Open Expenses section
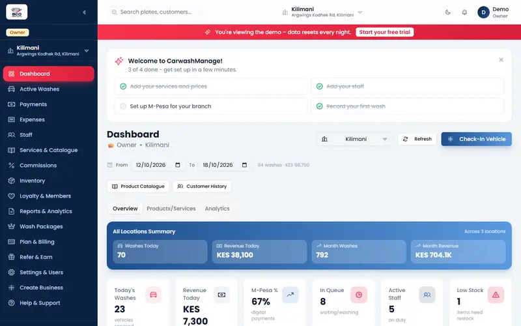 click(48, 120)
